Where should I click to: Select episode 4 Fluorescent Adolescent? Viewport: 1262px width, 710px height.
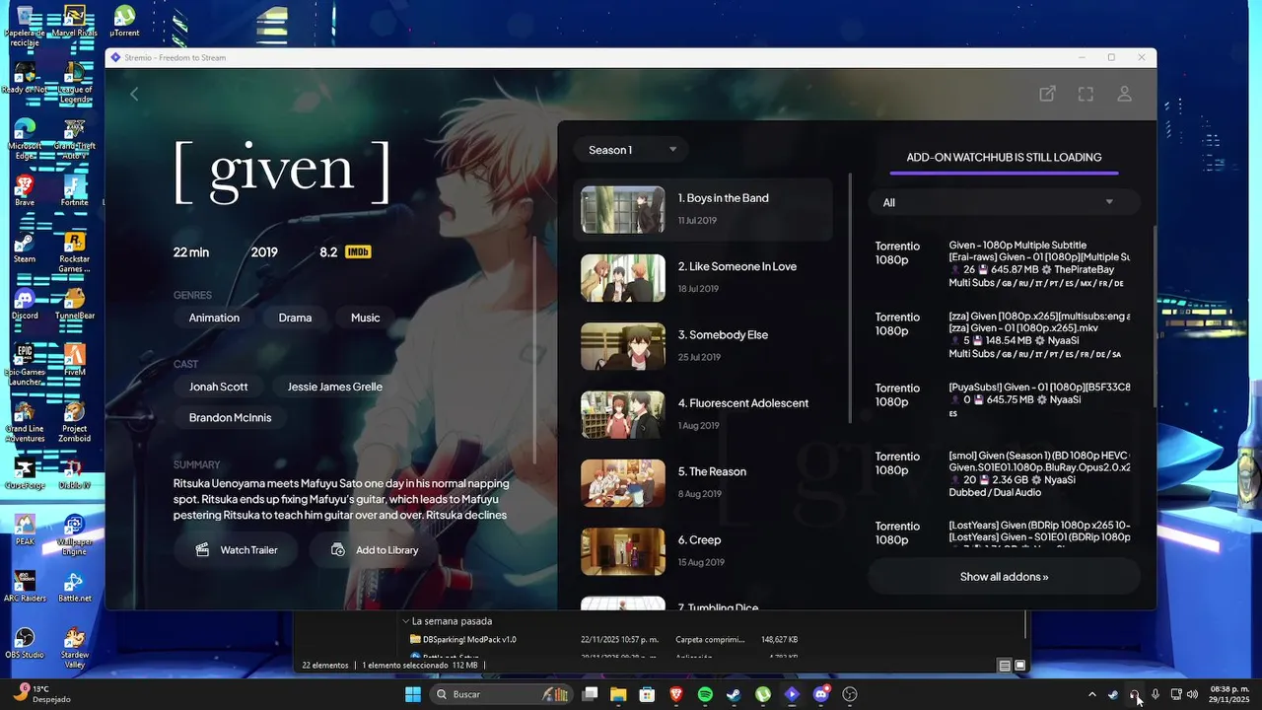click(x=703, y=414)
